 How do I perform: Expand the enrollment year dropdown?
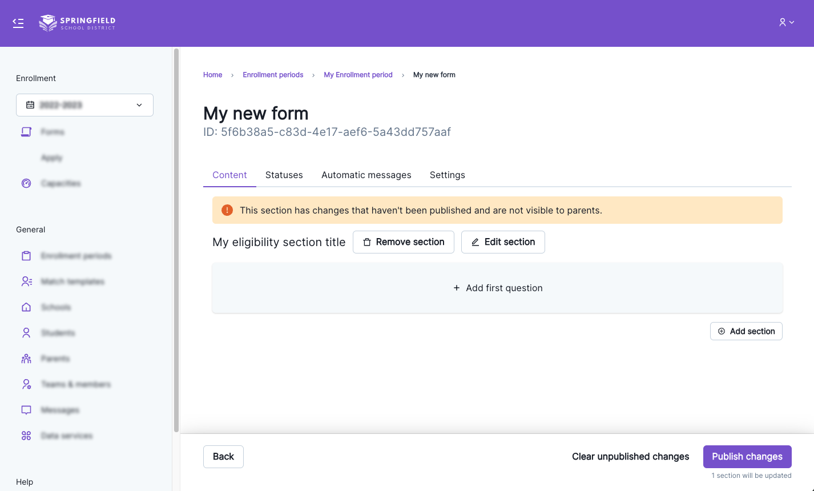pos(84,105)
